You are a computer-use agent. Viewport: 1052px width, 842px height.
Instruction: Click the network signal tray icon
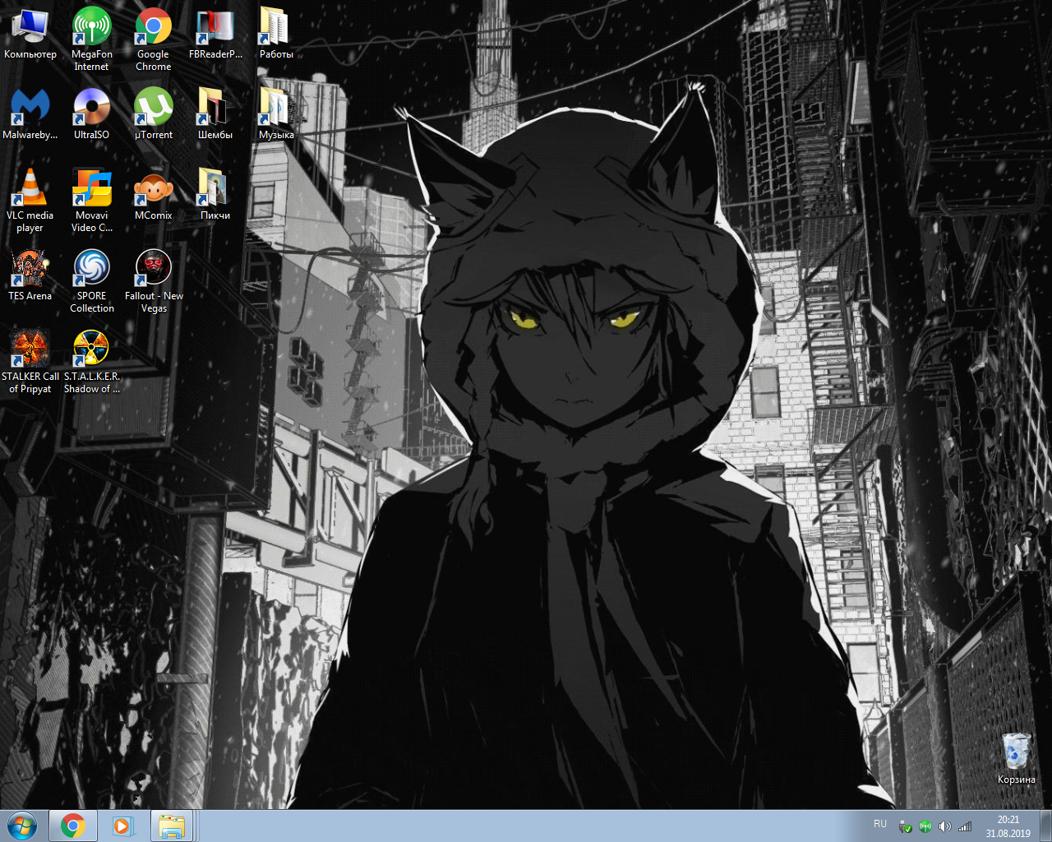(965, 826)
